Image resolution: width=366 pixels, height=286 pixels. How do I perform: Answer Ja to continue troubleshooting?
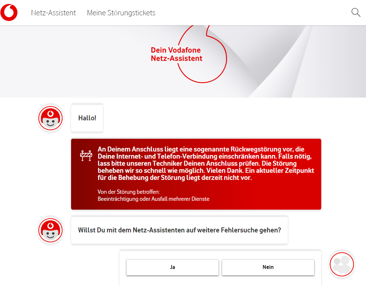[172, 267]
